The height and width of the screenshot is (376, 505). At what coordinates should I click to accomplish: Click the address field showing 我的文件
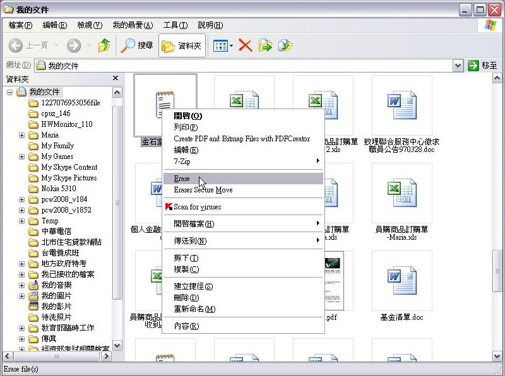[x=244, y=66]
